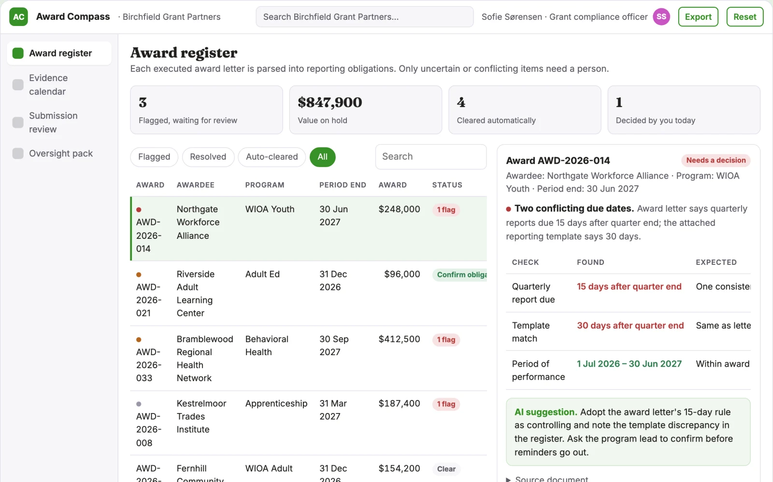Screen dimensions: 773x482
Task: Click the 1 Jul 2026 – 30 Jun 2027 value
Action: tap(629, 364)
